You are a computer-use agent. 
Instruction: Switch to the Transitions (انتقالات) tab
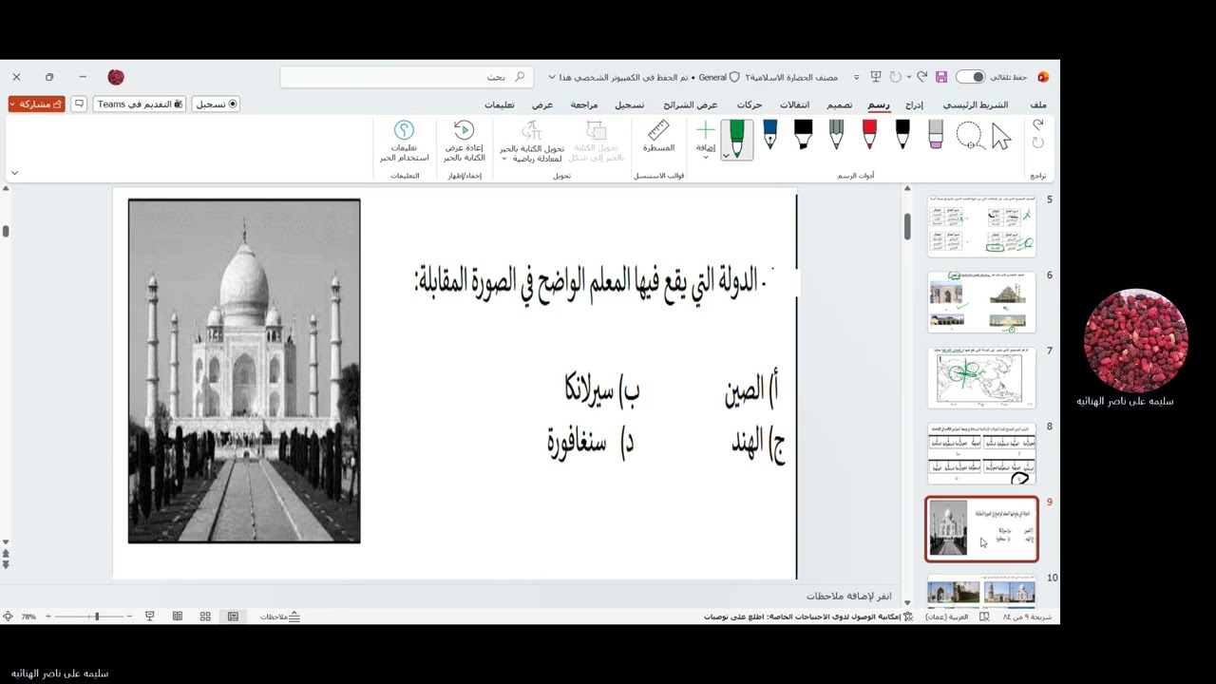coord(795,104)
